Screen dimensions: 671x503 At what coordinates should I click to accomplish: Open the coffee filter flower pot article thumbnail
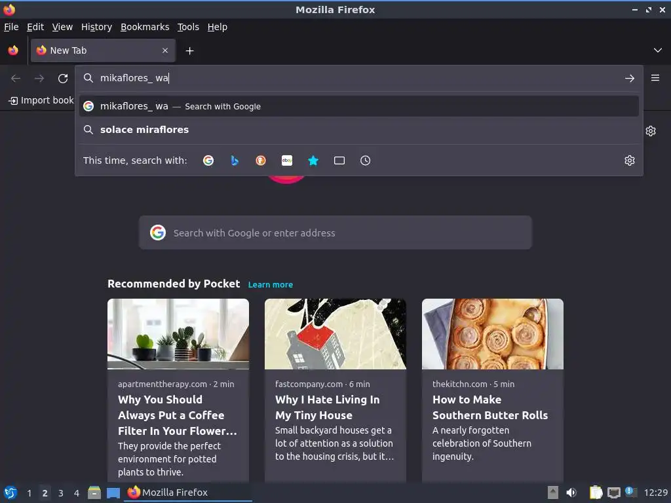point(178,334)
